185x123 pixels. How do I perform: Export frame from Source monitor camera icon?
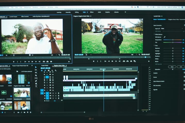tap(51, 62)
